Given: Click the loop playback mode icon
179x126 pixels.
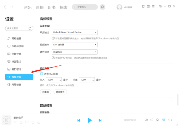Looking at the screenshot, I should [152, 120].
